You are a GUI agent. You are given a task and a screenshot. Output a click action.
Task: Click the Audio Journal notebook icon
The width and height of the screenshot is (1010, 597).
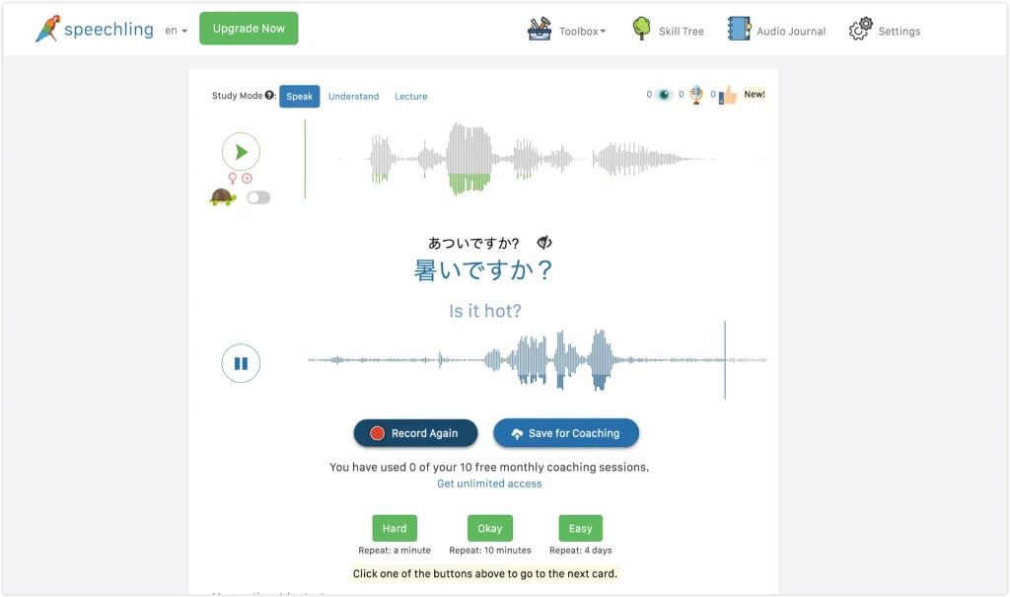pyautogui.click(x=739, y=29)
